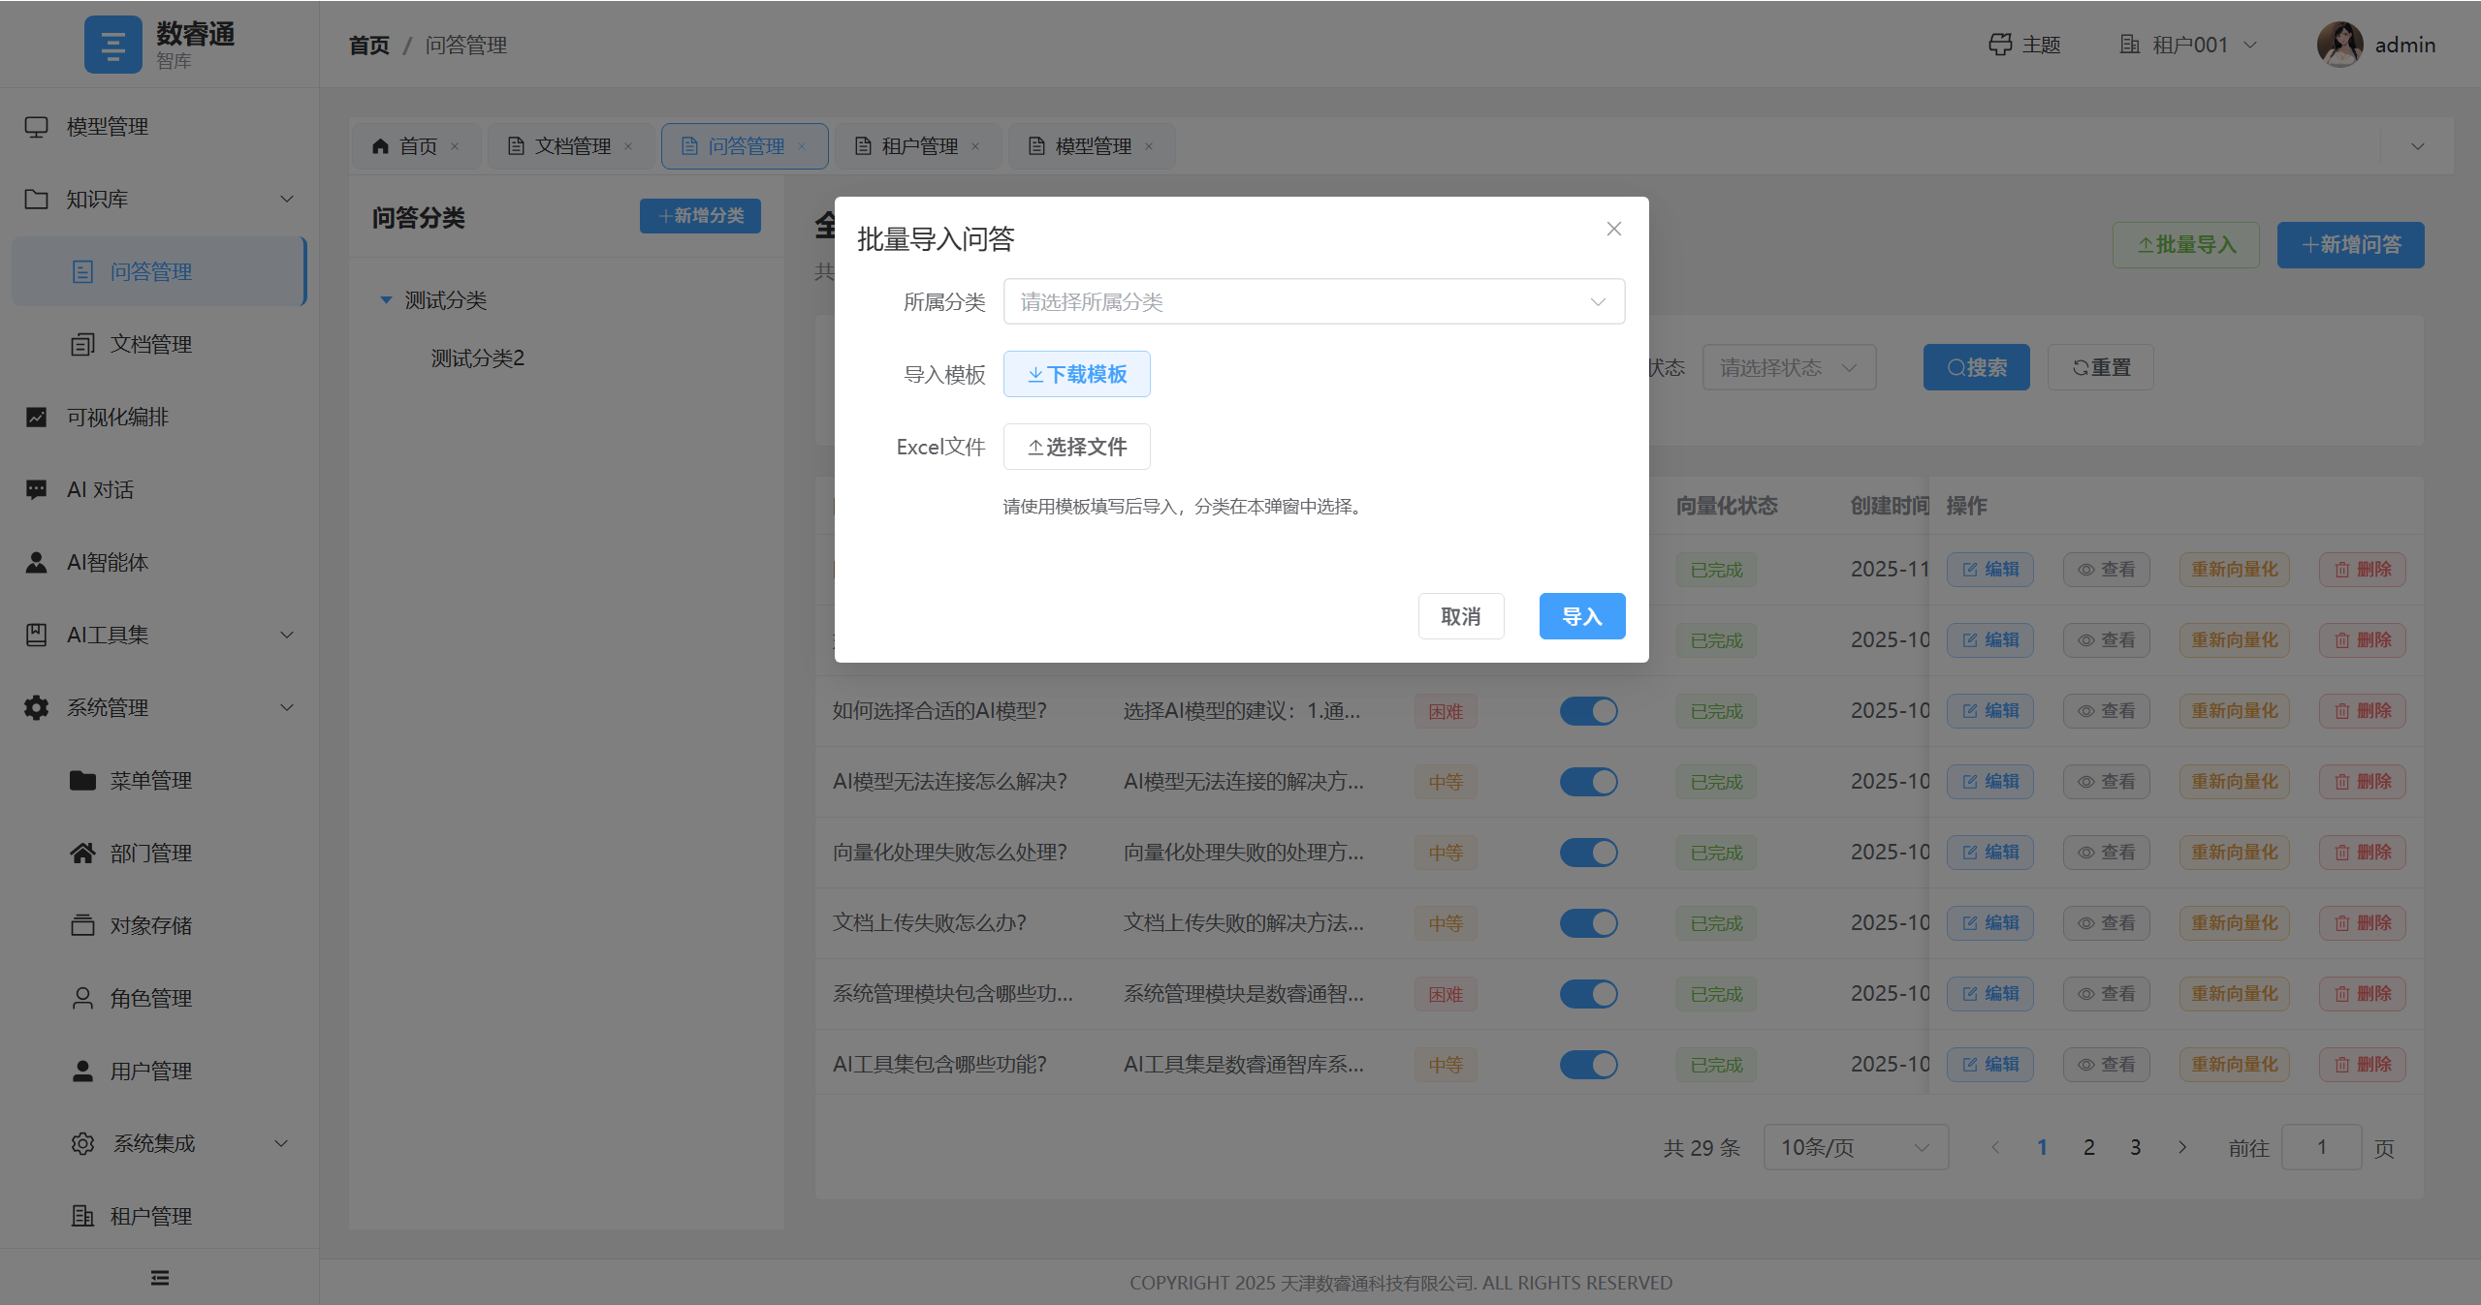Open 菜单管理 in the sidebar
This screenshot has width=2481, height=1305.
(x=159, y=781)
